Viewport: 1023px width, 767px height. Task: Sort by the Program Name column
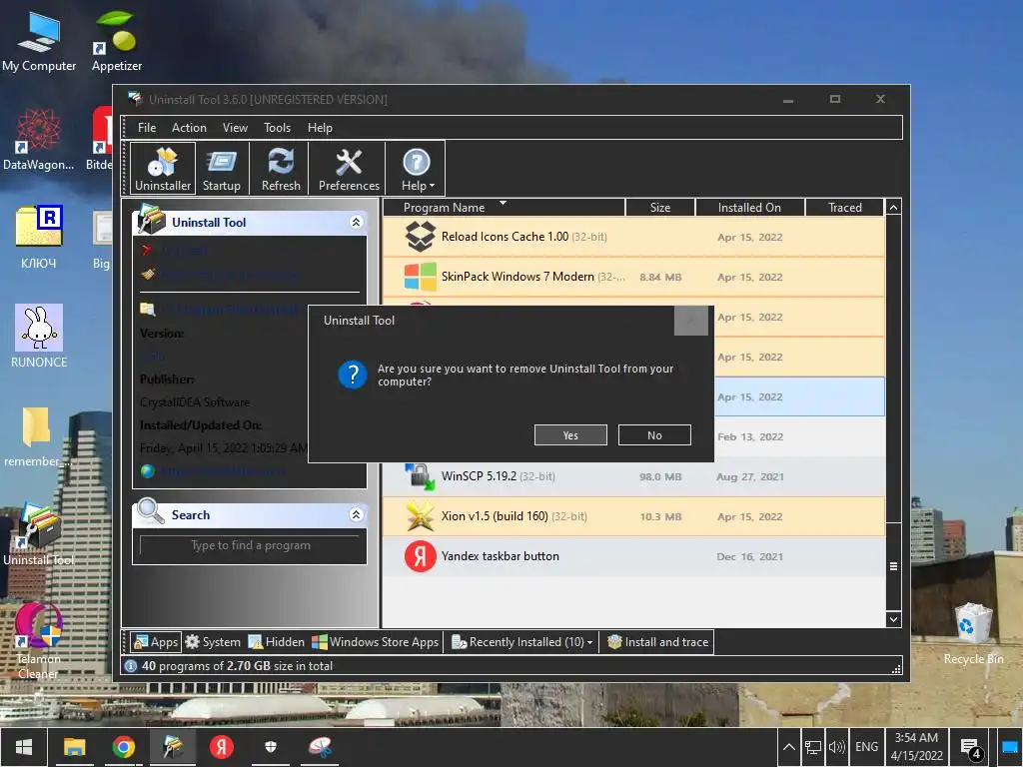[x=504, y=208]
